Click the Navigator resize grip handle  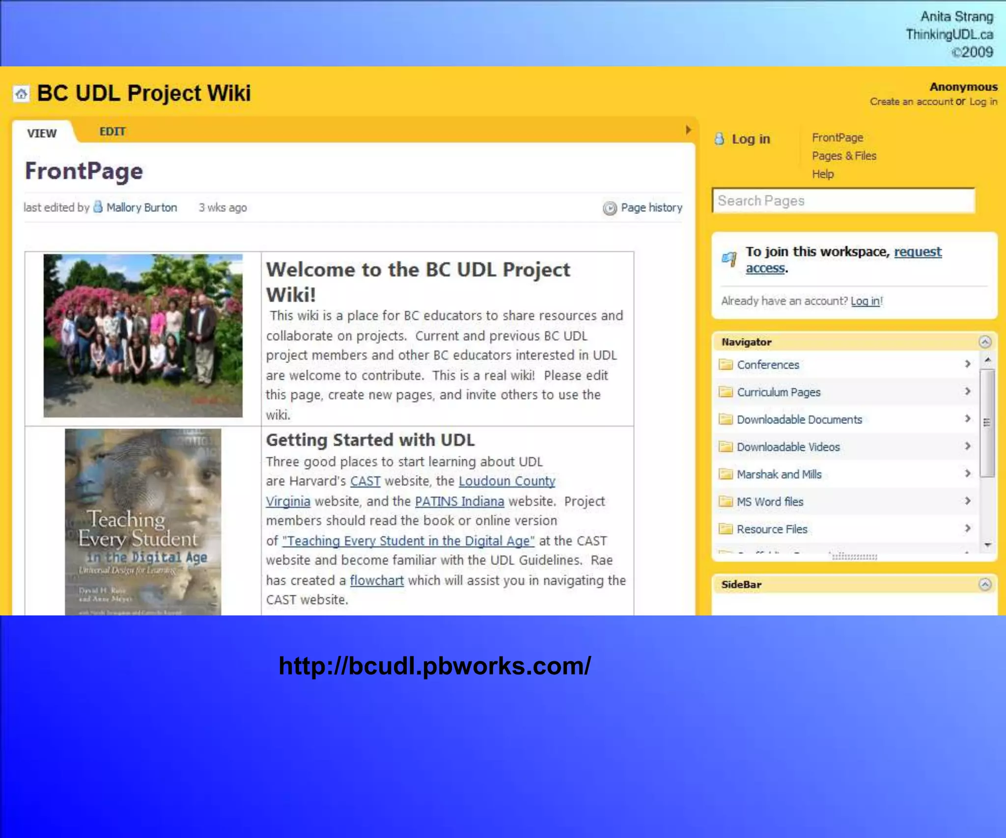pos(854,557)
